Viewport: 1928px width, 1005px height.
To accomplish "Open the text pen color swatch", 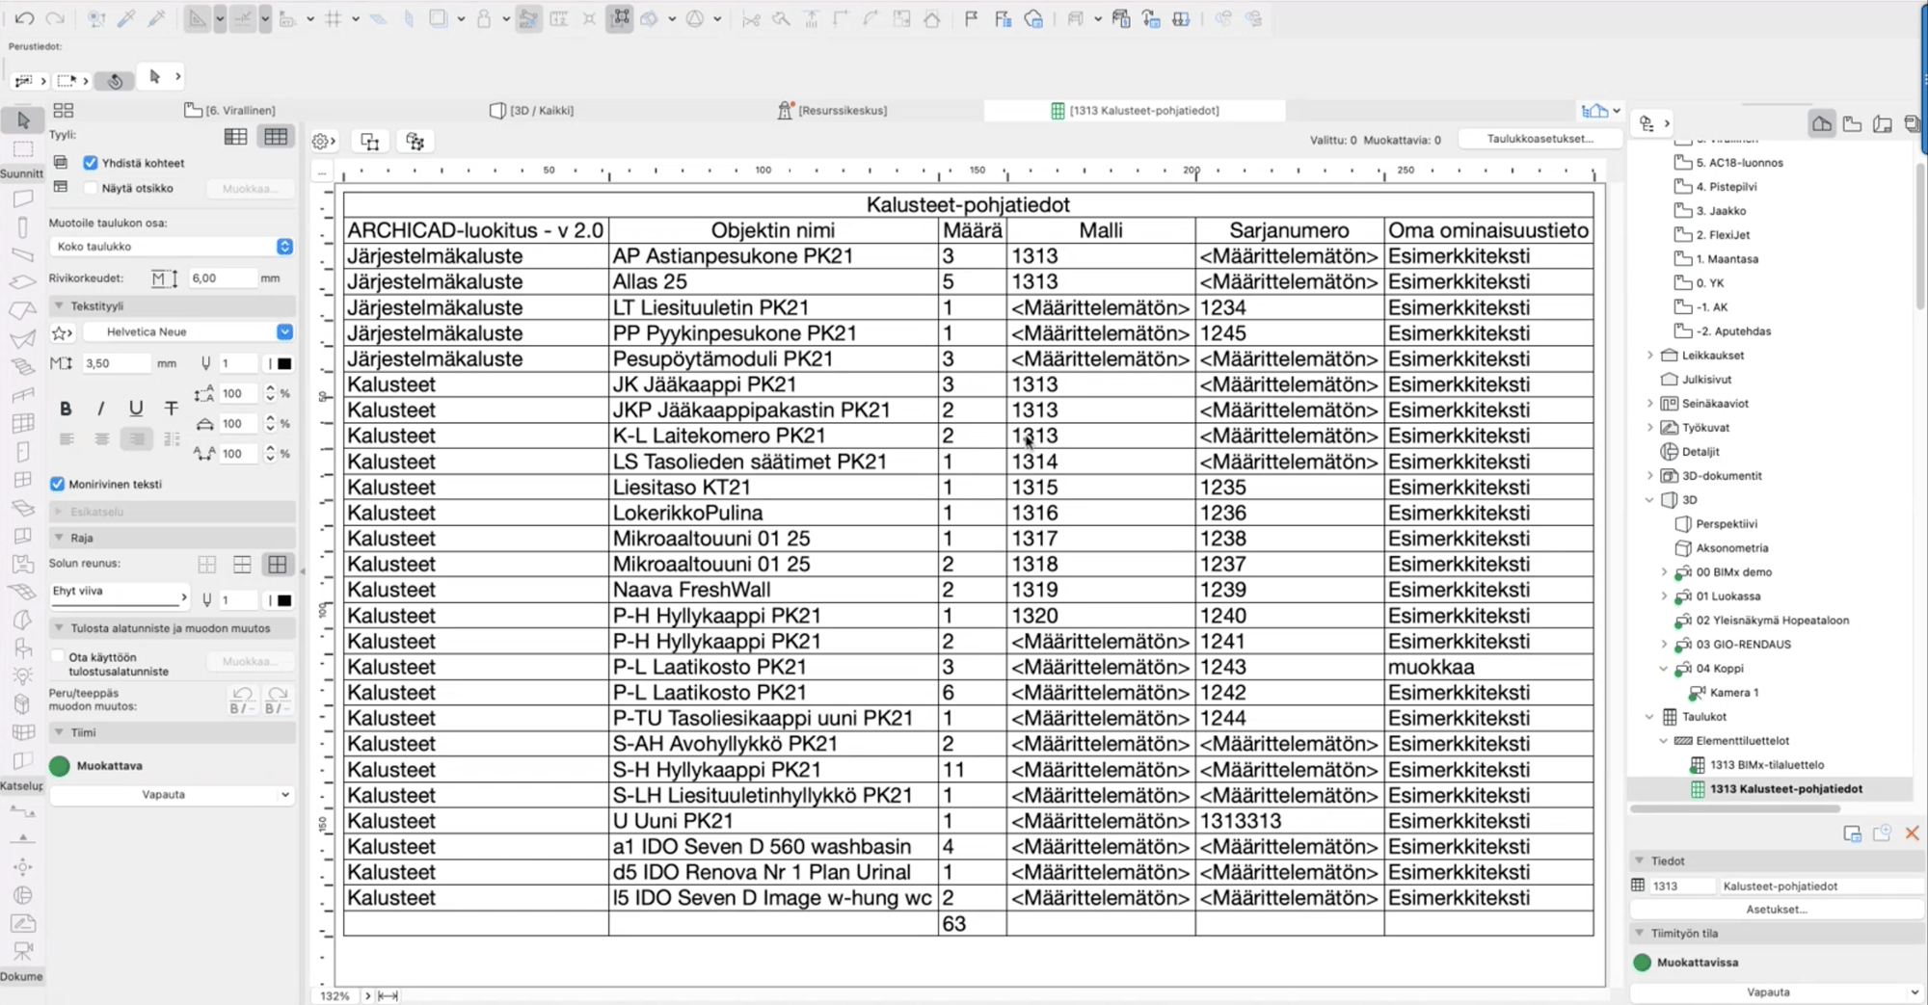I will [283, 364].
